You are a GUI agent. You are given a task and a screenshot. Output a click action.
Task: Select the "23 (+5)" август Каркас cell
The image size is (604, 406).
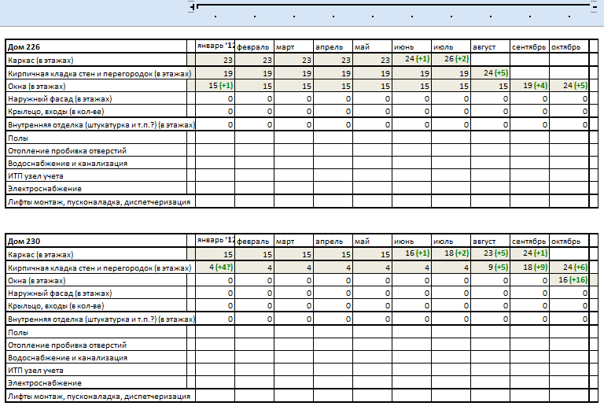click(x=490, y=254)
